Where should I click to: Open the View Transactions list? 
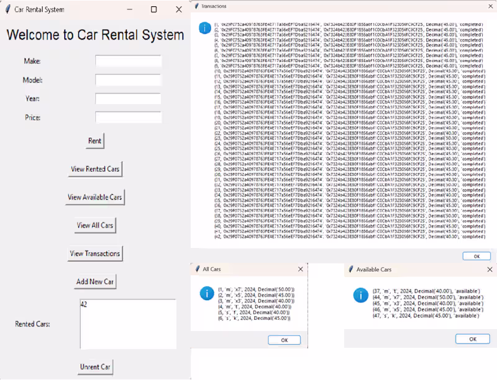95,254
